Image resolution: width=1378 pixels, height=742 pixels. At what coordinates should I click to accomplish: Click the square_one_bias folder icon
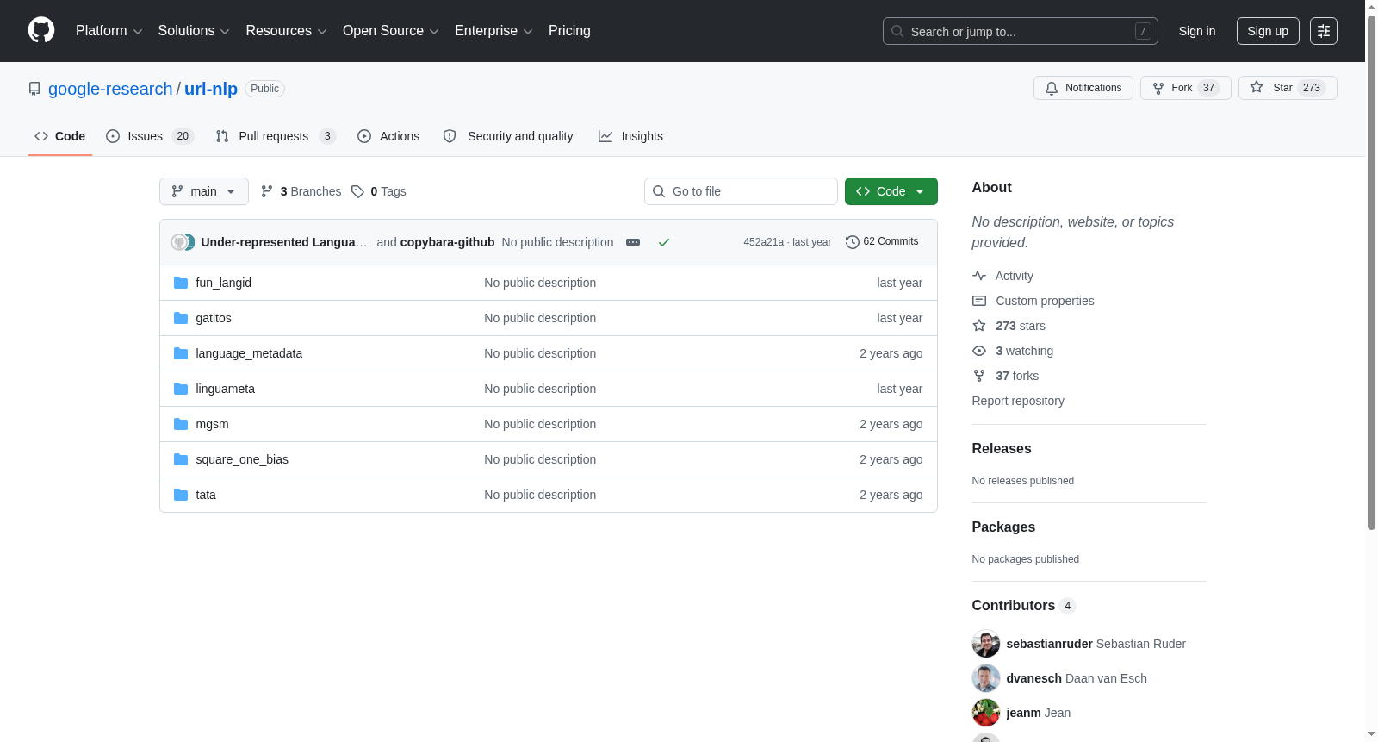[181, 459]
